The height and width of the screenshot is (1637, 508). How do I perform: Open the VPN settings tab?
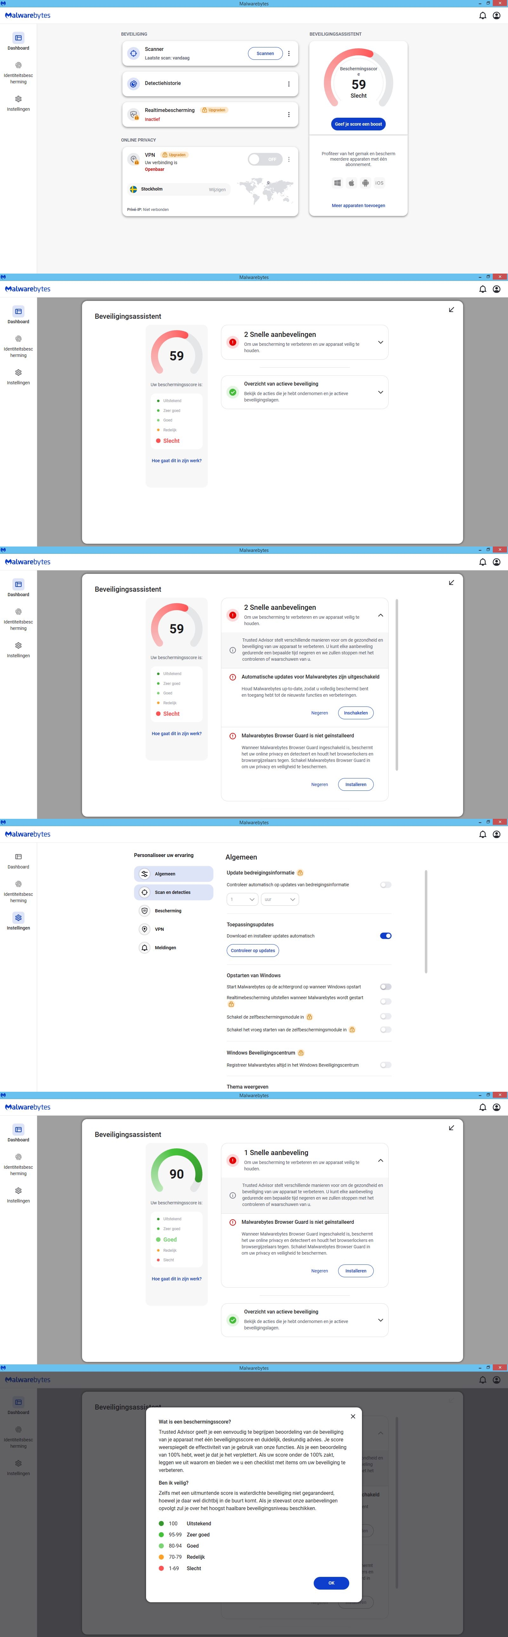[174, 929]
